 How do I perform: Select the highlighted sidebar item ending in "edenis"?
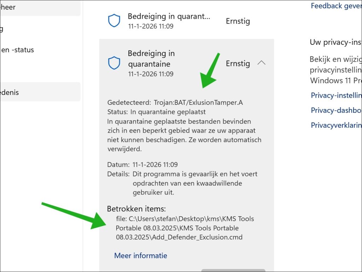(x=39, y=92)
